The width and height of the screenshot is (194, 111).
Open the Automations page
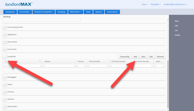pos(112,12)
